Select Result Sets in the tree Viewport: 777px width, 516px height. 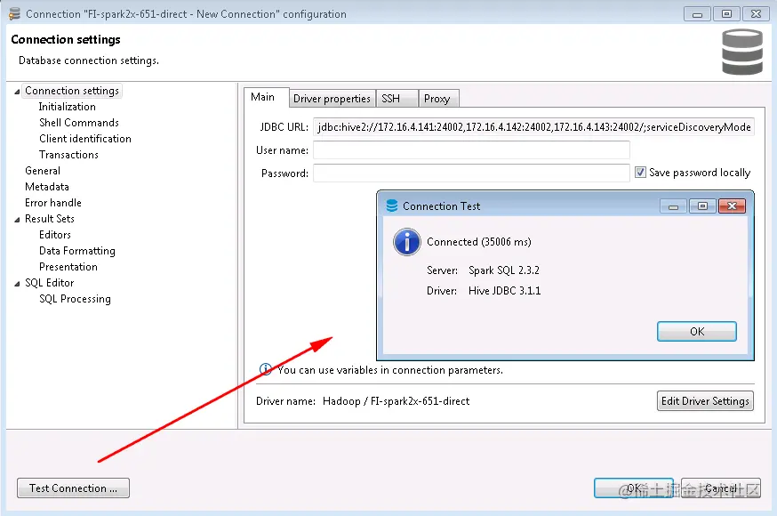point(50,219)
